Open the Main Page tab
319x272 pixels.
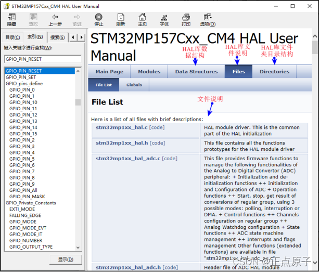[x=109, y=72]
